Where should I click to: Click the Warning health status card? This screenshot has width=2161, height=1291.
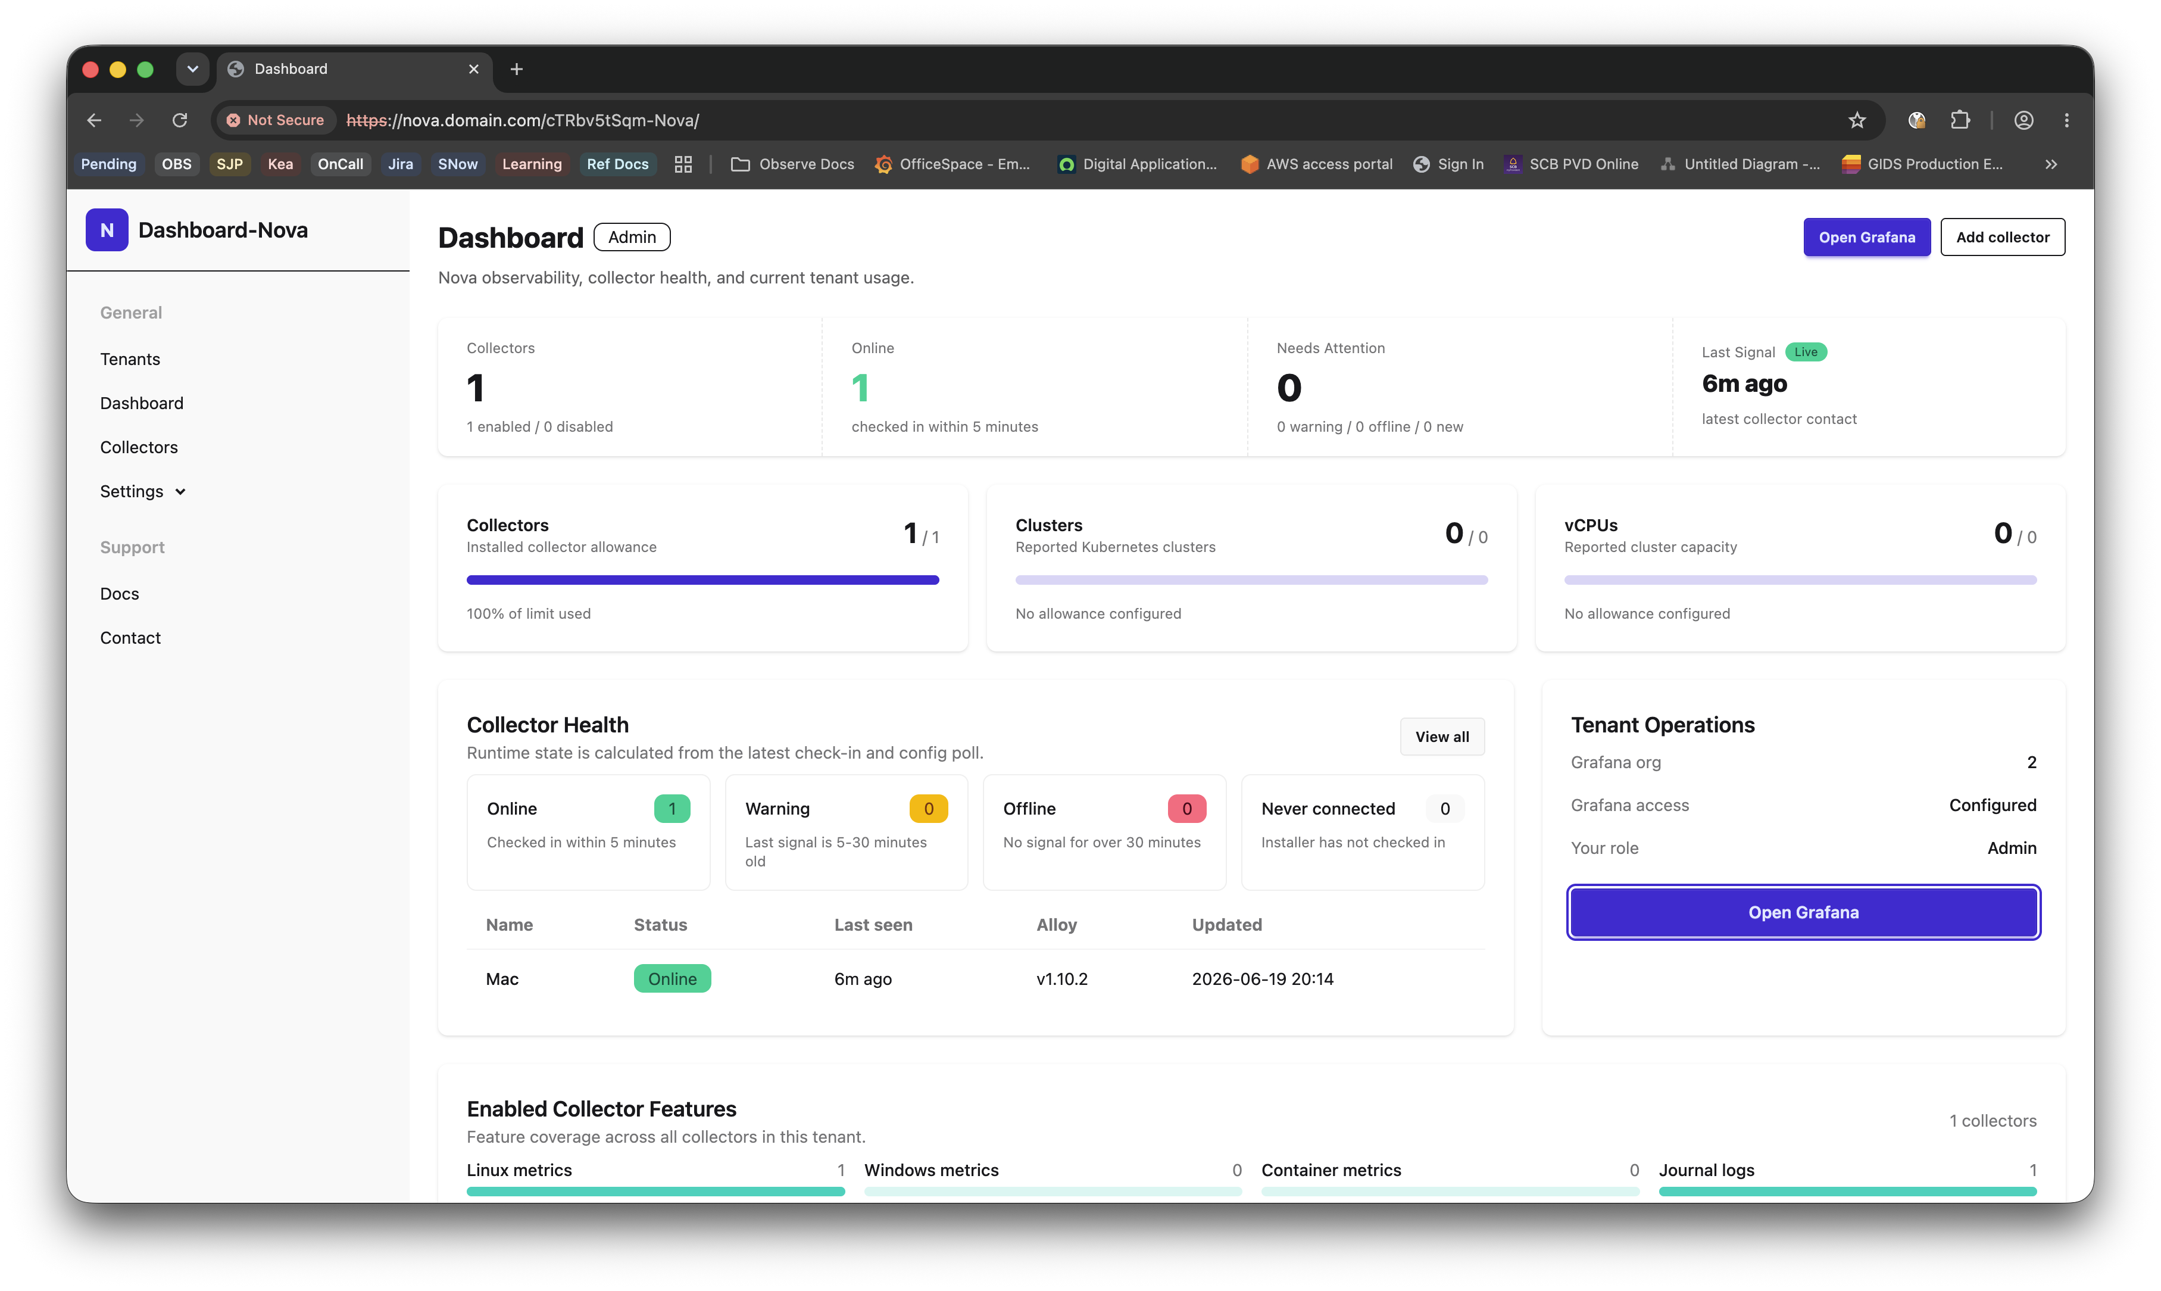846,832
